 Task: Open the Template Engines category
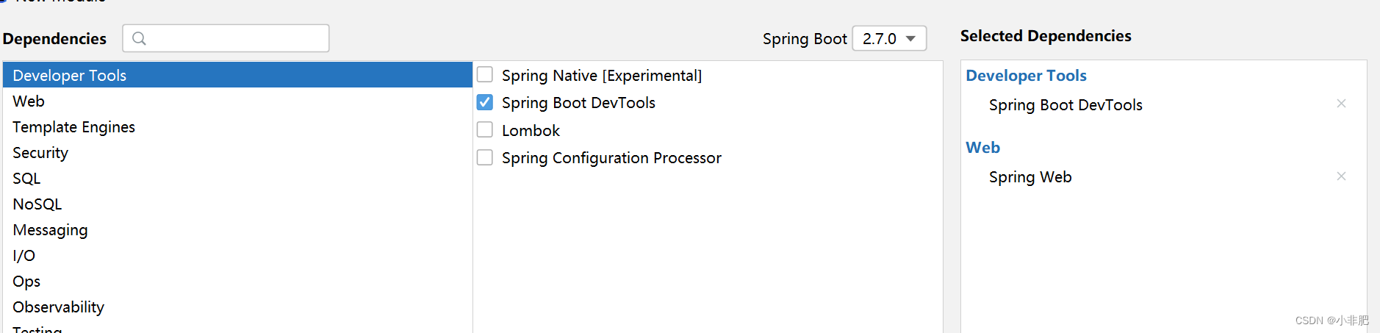(x=73, y=127)
